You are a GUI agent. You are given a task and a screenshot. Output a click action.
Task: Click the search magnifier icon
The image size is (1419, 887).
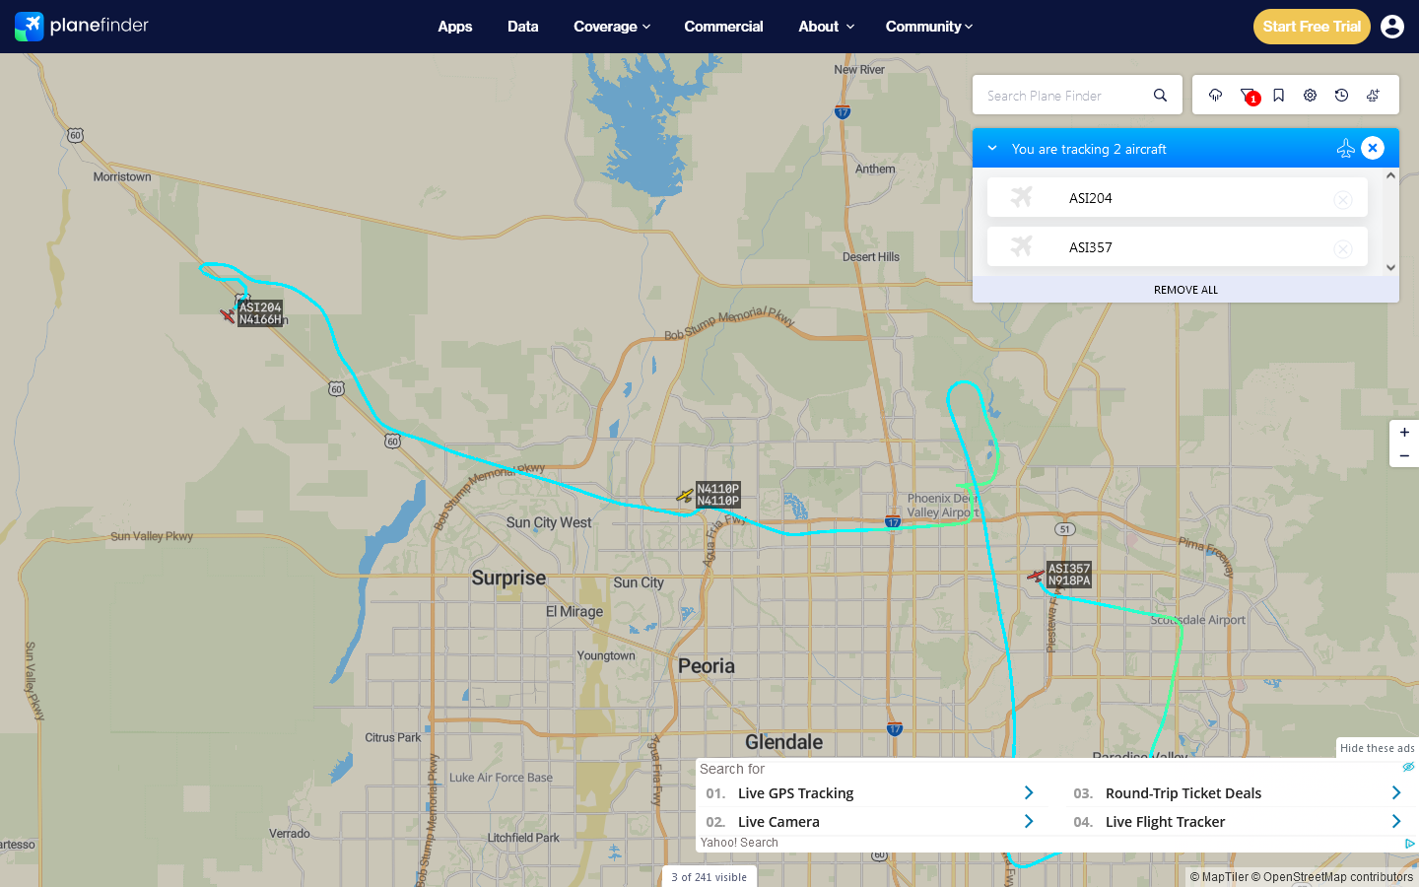click(1160, 96)
